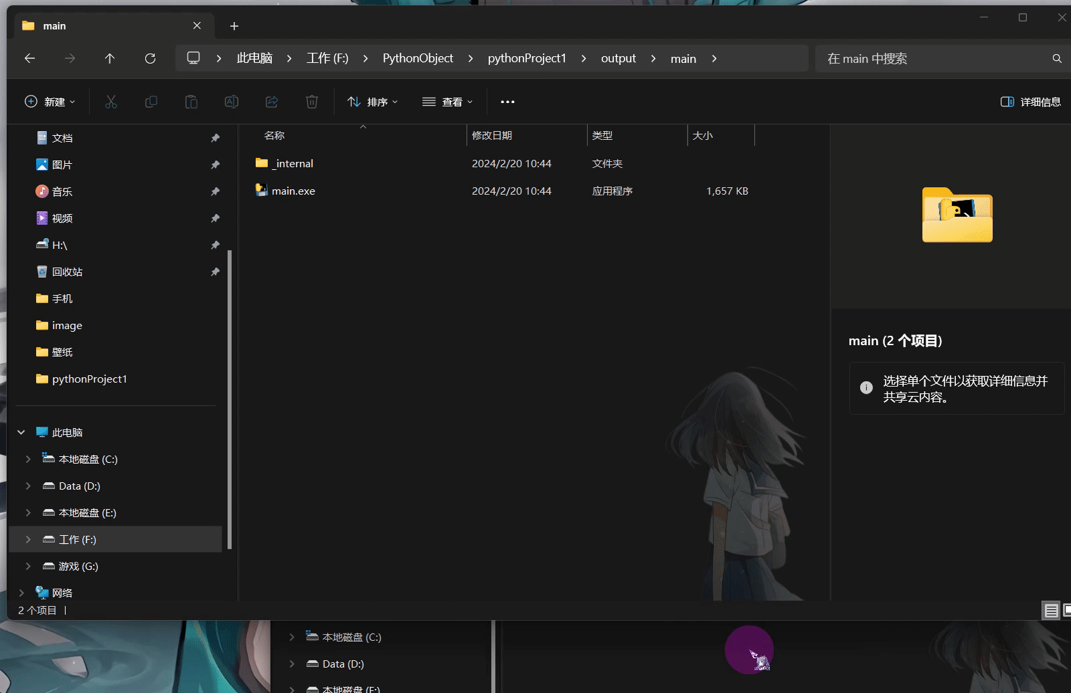Expand 网络 in navigation pane

(21, 593)
